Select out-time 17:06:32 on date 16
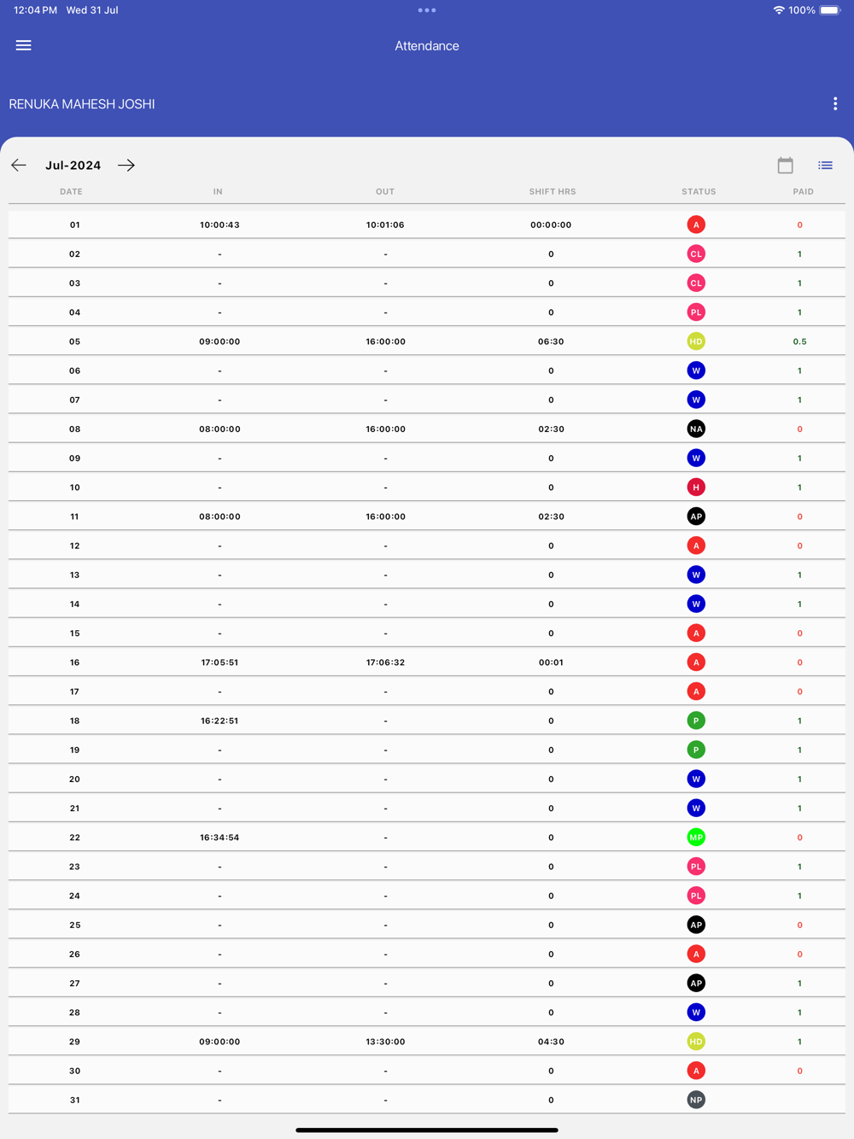Image resolution: width=854 pixels, height=1139 pixels. [x=385, y=663]
